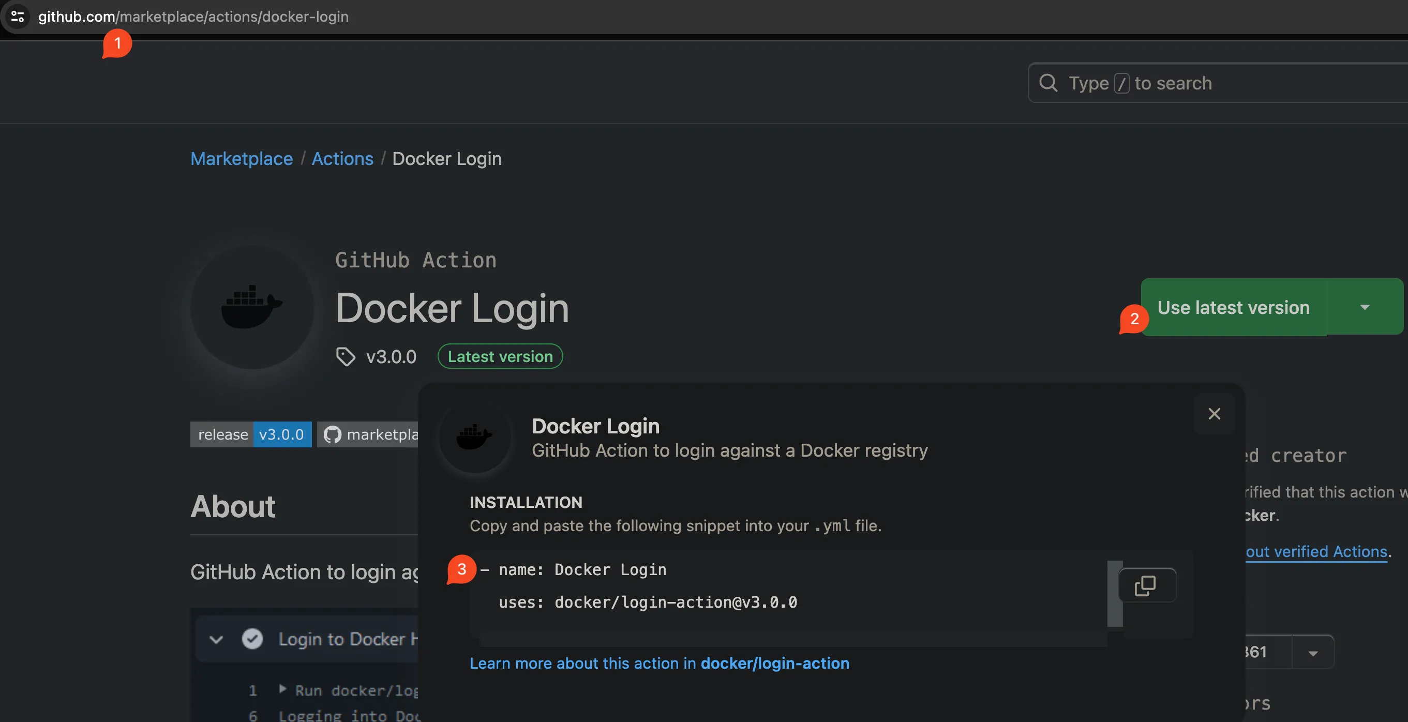Open the version dropdown arrow beside Use latest version

coord(1365,307)
